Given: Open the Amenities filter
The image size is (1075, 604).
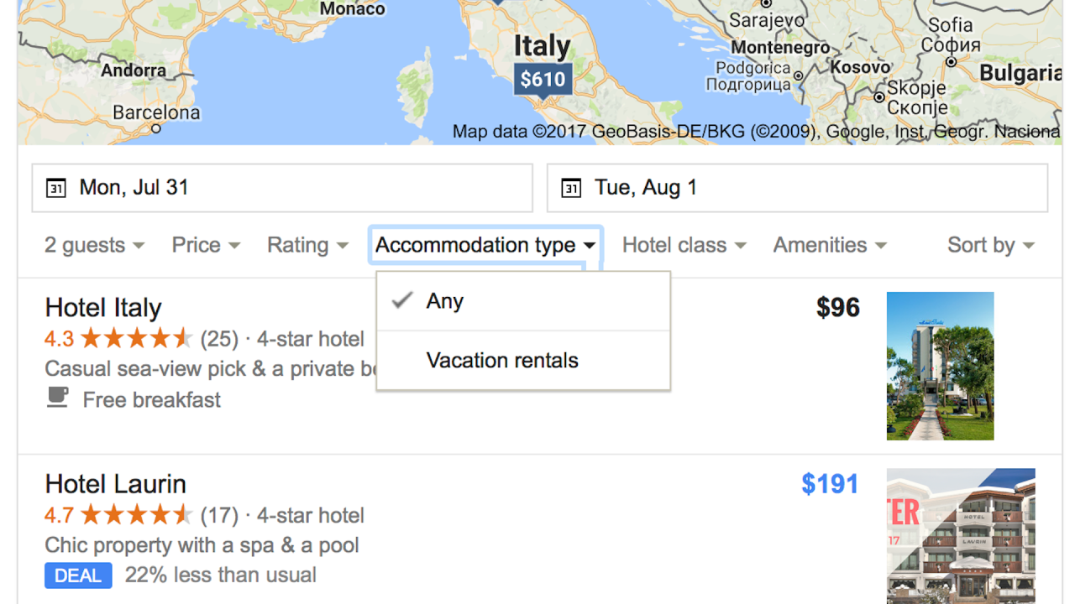Looking at the screenshot, I should point(830,245).
